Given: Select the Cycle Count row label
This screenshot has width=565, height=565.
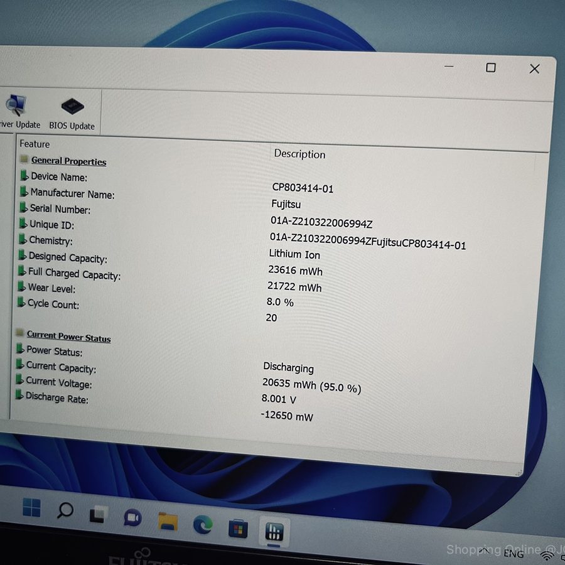Looking at the screenshot, I should point(53,304).
